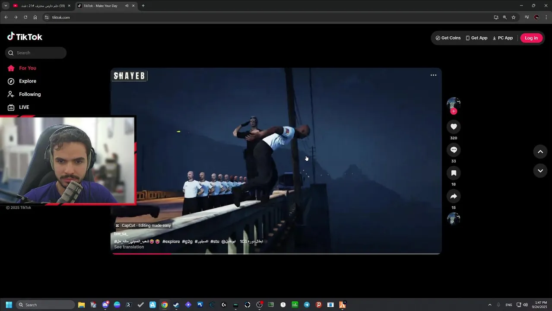
Task: Click the taskbar volume icon
Action: pos(525,305)
